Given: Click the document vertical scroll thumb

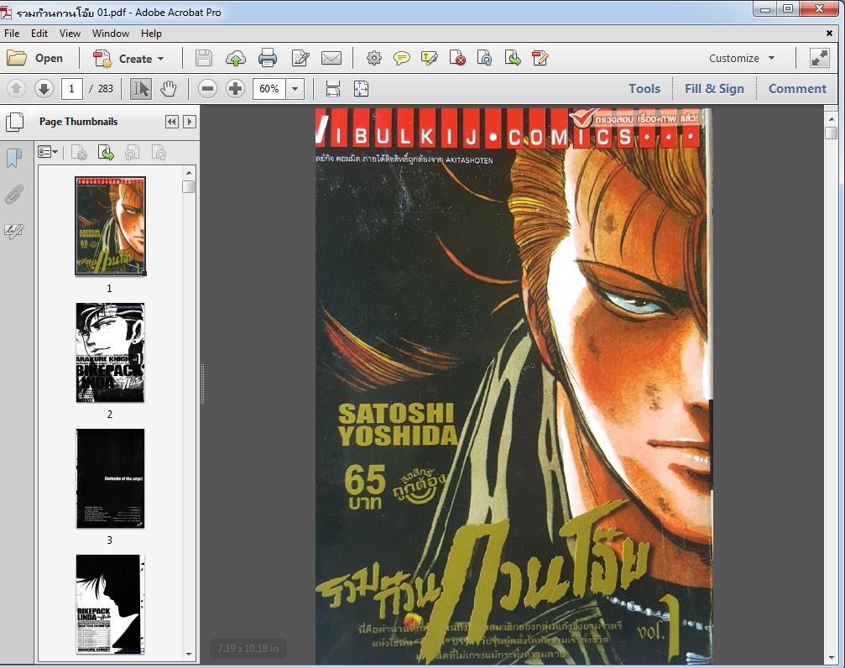Looking at the screenshot, I should (x=831, y=133).
